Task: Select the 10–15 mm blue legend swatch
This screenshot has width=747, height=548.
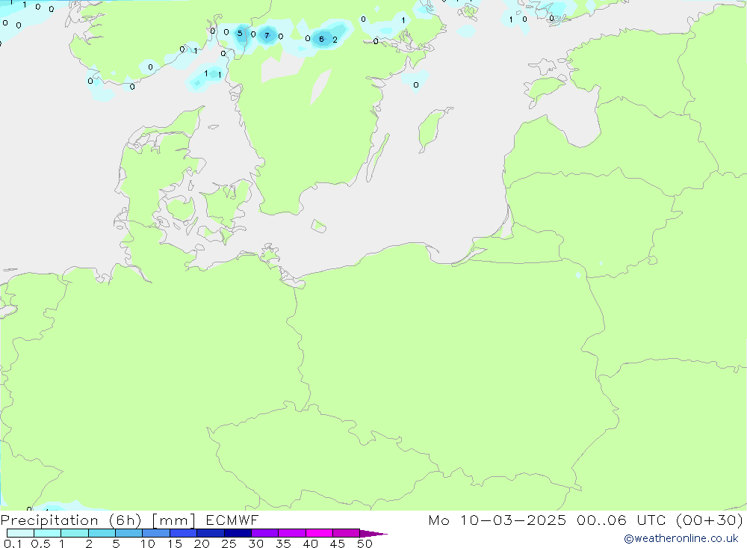Action: click(156, 533)
